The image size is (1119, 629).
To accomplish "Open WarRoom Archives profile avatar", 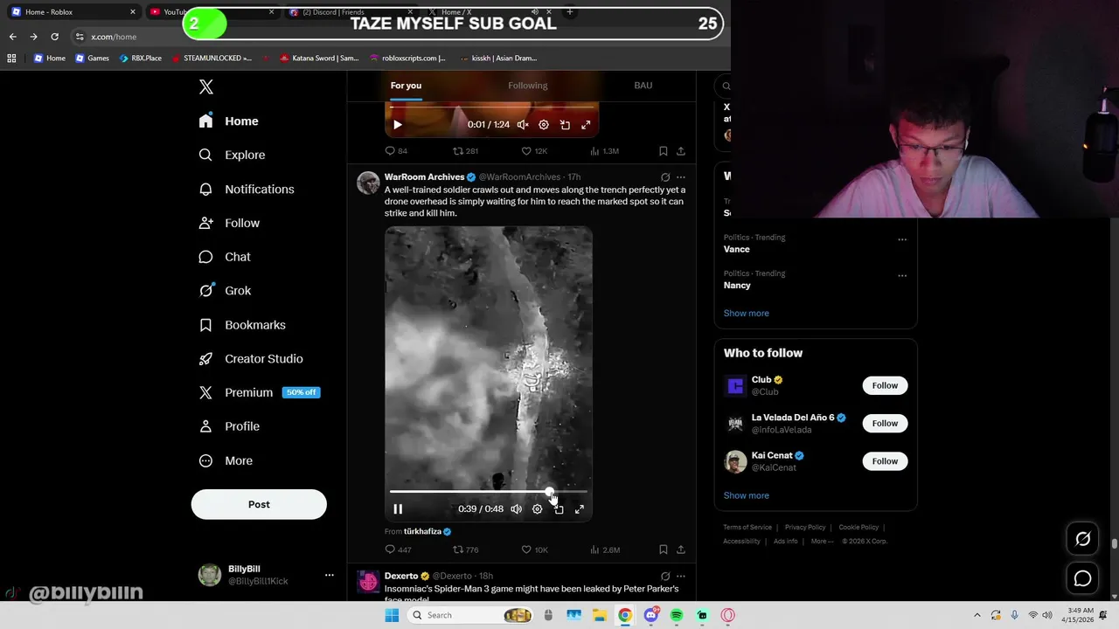I will click(x=368, y=183).
